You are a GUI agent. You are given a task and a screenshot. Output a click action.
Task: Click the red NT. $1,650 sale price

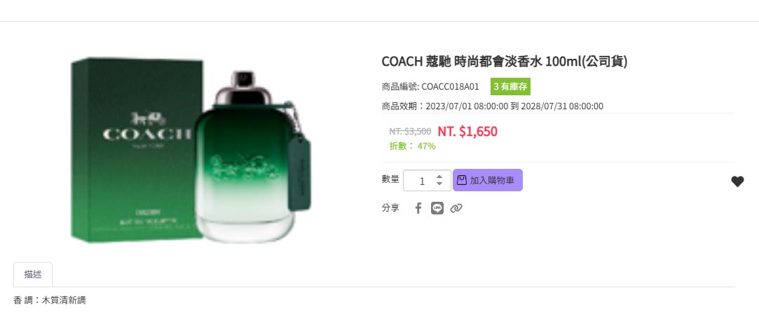point(467,131)
